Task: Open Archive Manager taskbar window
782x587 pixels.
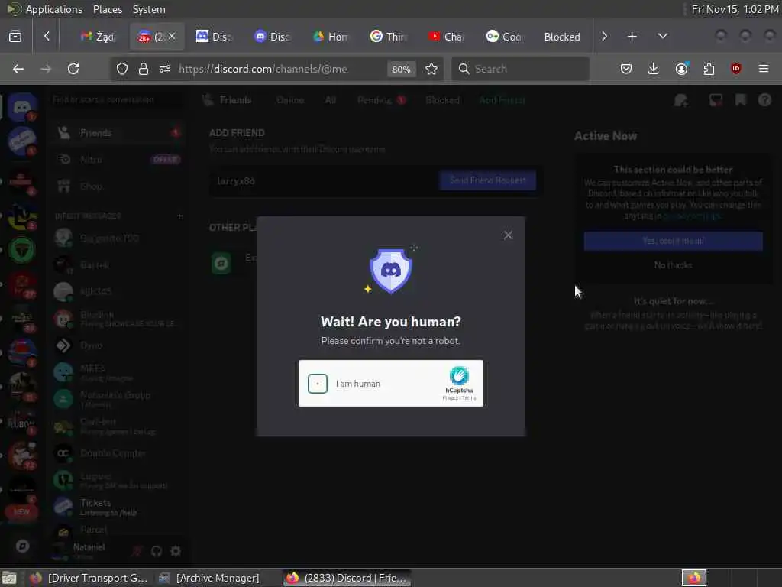Action: (x=209, y=578)
